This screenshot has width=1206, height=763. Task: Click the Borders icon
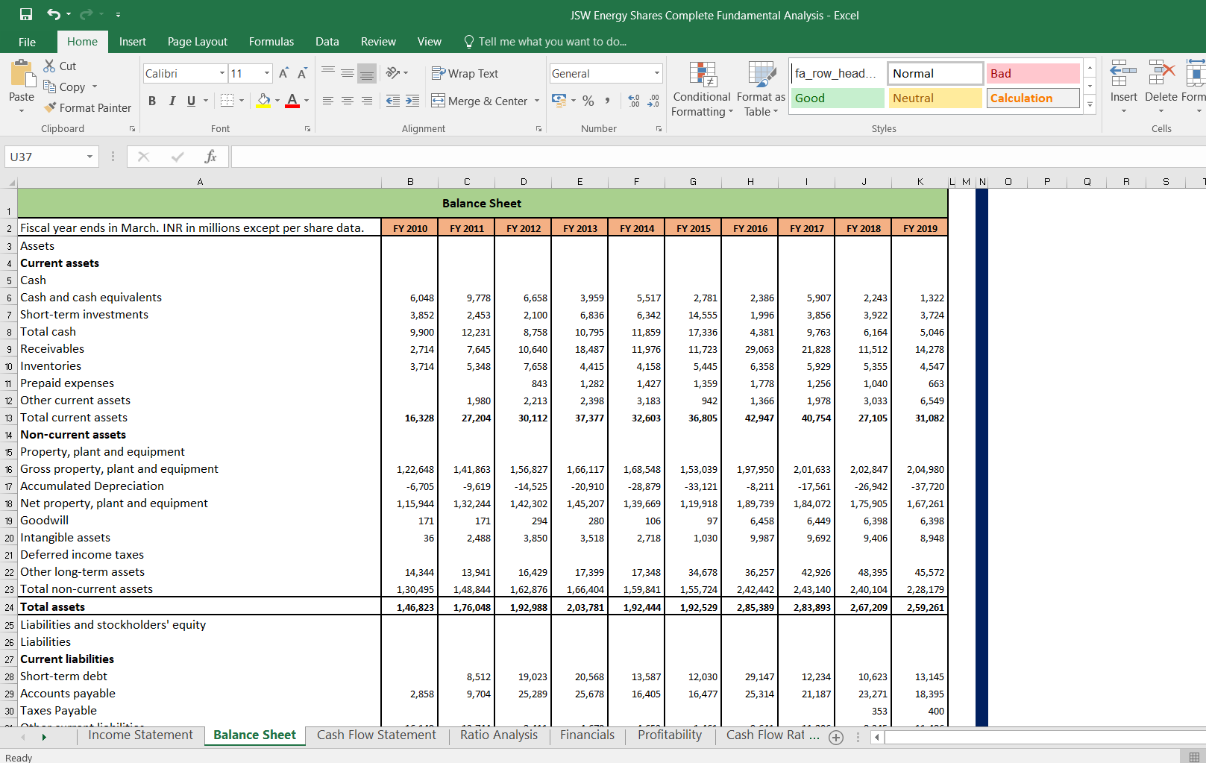click(227, 100)
